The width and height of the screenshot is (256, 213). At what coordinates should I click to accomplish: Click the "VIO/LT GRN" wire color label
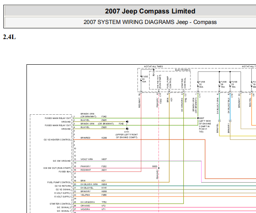[87, 159]
